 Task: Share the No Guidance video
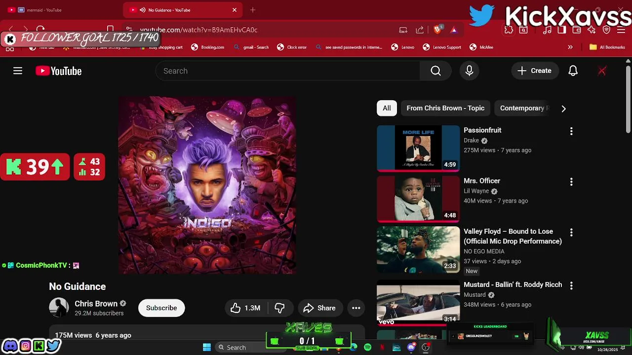coord(320,308)
